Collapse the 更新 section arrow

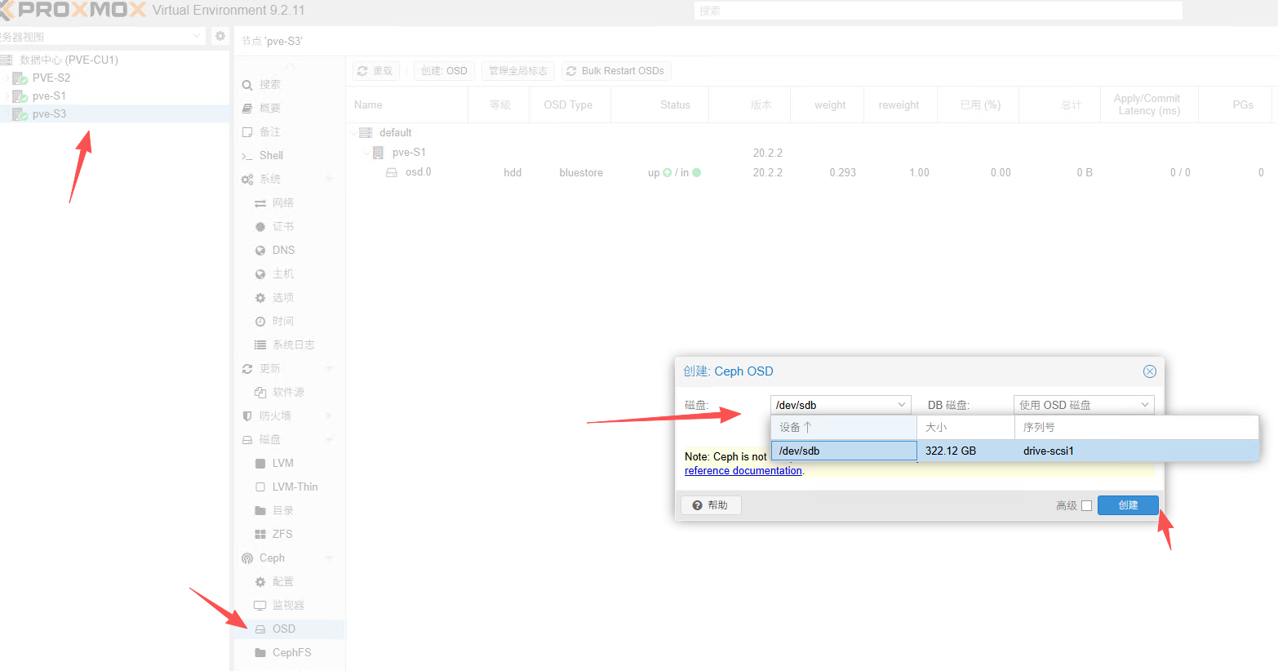pos(330,368)
